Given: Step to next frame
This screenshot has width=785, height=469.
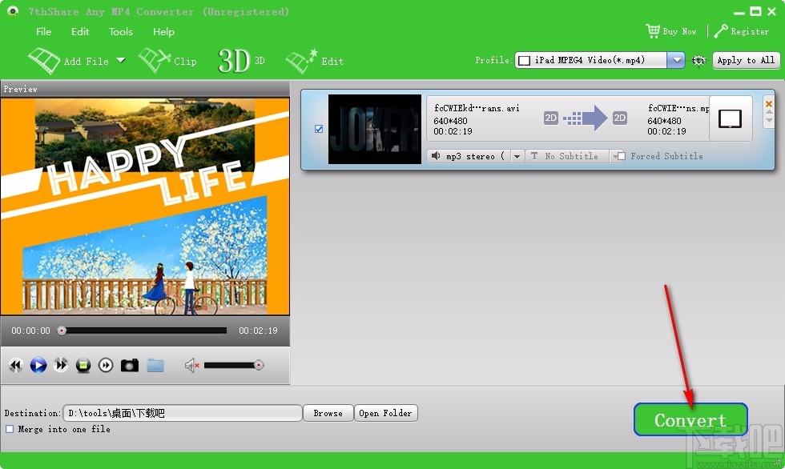Looking at the screenshot, I should tap(106, 366).
